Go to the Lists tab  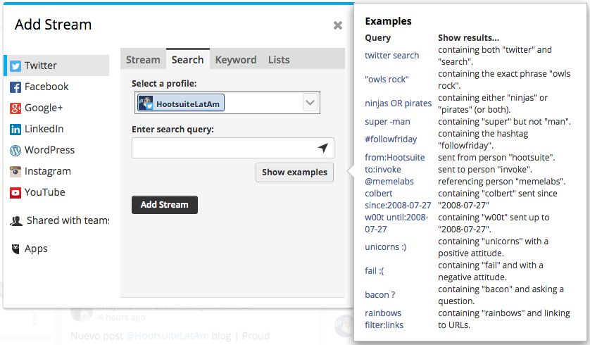(x=279, y=59)
